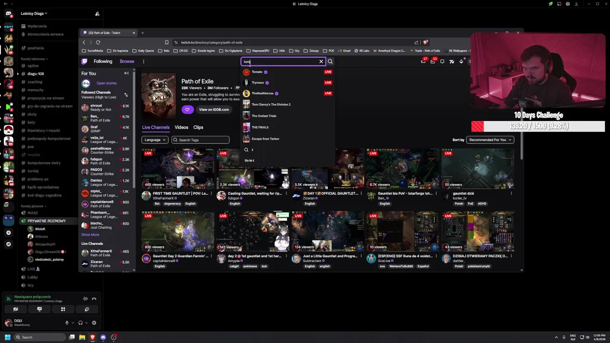The height and width of the screenshot is (343, 610).
Task: Open the Twitch whispers chat icon
Action: [x=442, y=61]
